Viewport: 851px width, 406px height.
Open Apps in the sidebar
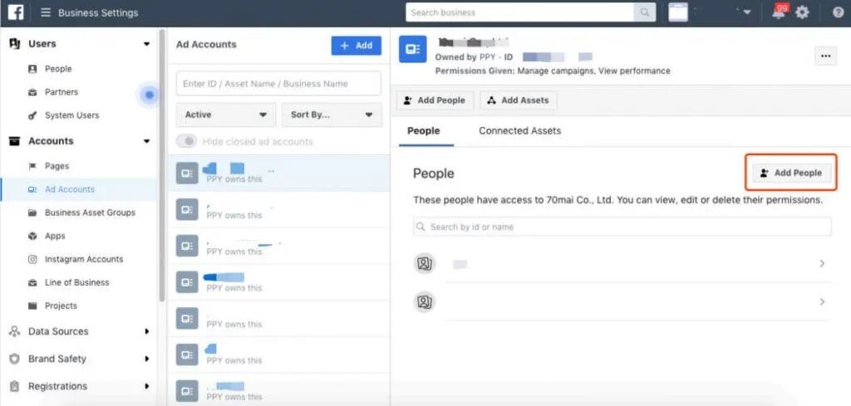(55, 236)
